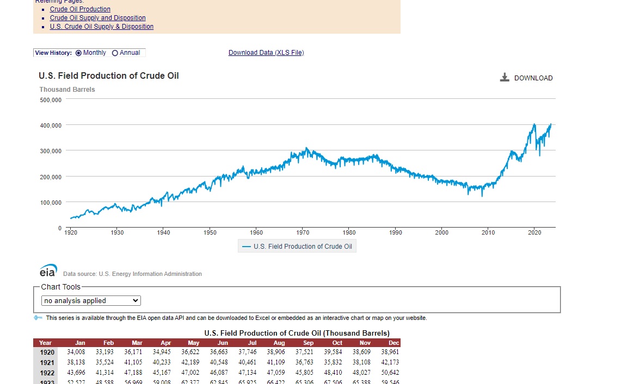
Task: Open Crude Oil Supply and Disposition link
Action: click(x=97, y=18)
